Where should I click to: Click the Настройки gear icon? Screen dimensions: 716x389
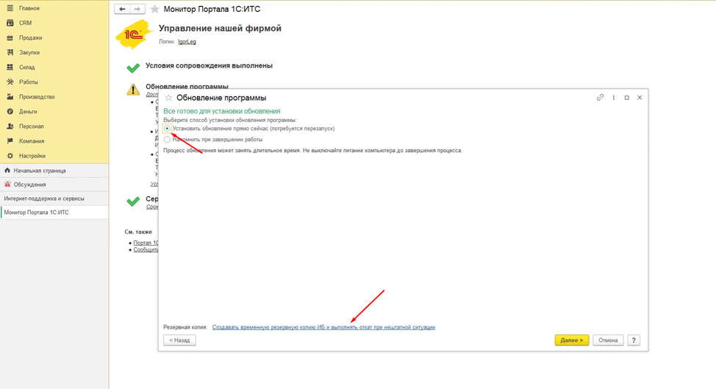pyautogui.click(x=10, y=156)
